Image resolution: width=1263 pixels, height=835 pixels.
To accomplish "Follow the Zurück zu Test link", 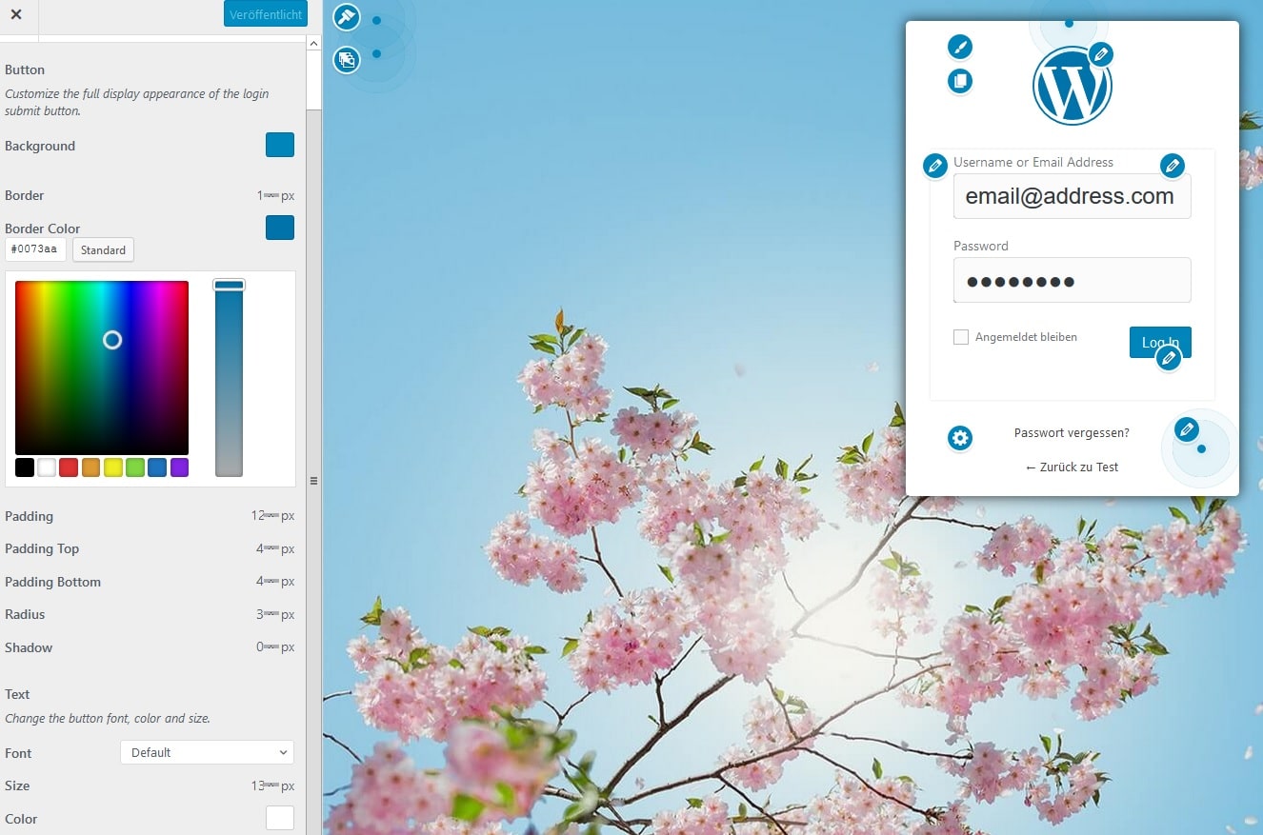I will coord(1072,467).
